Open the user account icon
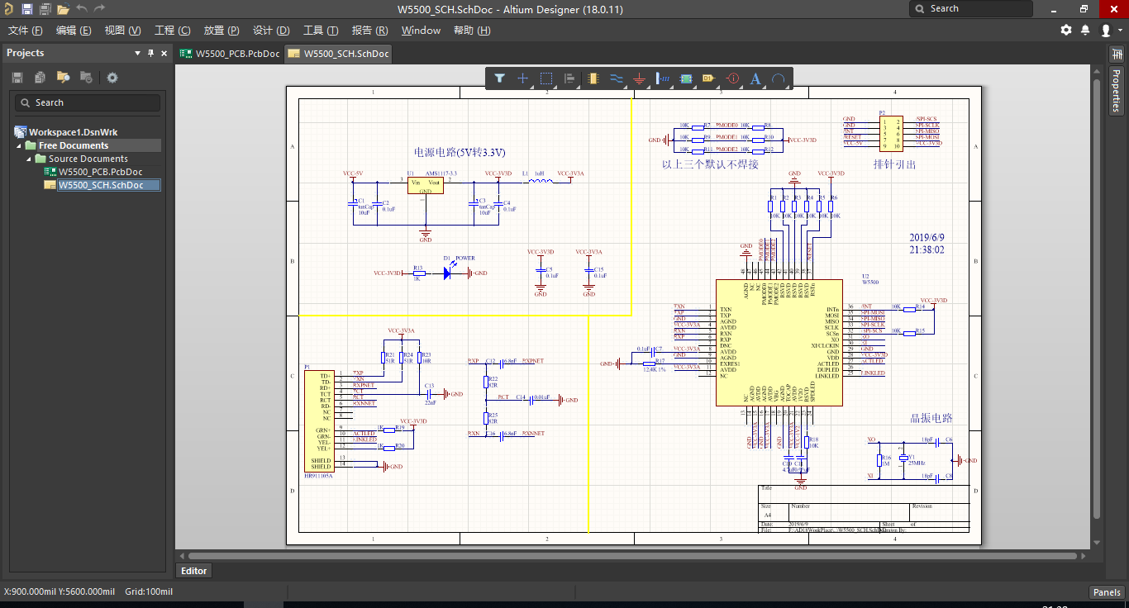This screenshot has width=1129, height=608. pos(1106,30)
